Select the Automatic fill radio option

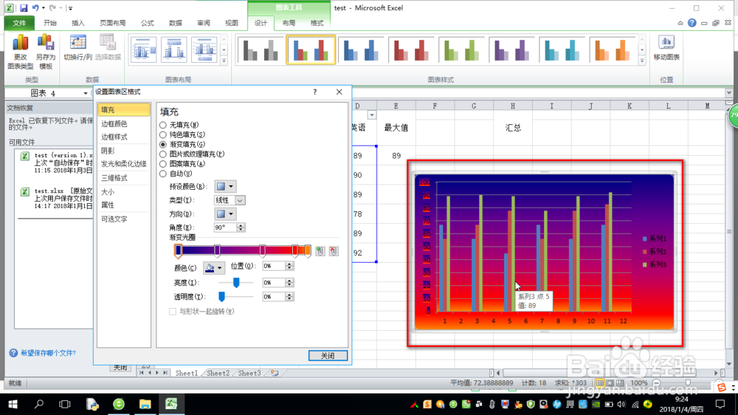(163, 174)
